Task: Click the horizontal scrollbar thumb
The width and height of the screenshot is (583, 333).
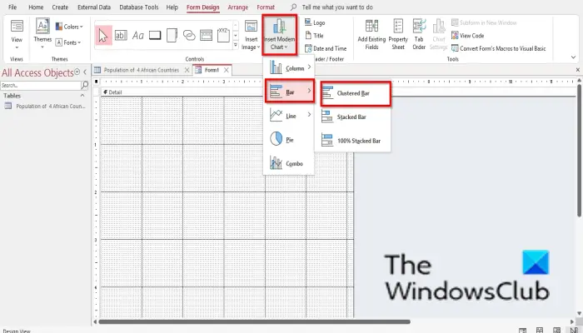Action: [x=254, y=322]
